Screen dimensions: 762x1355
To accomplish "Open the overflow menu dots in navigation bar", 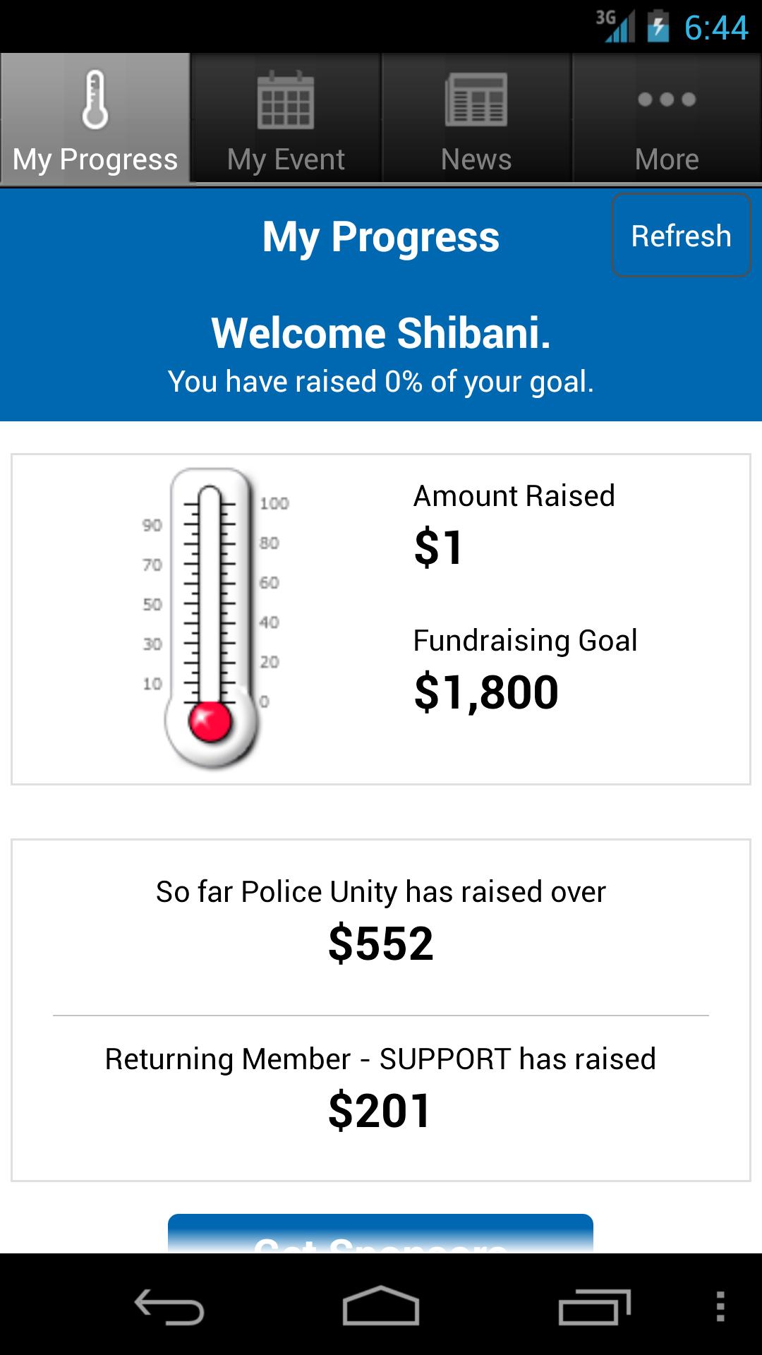I will click(x=720, y=1306).
